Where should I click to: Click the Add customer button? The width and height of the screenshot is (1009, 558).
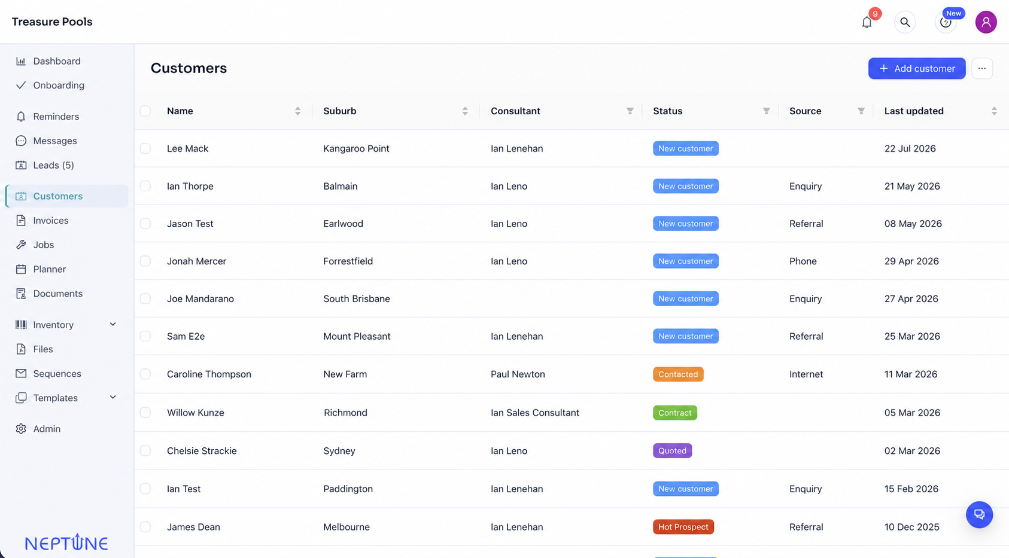pyautogui.click(x=917, y=68)
